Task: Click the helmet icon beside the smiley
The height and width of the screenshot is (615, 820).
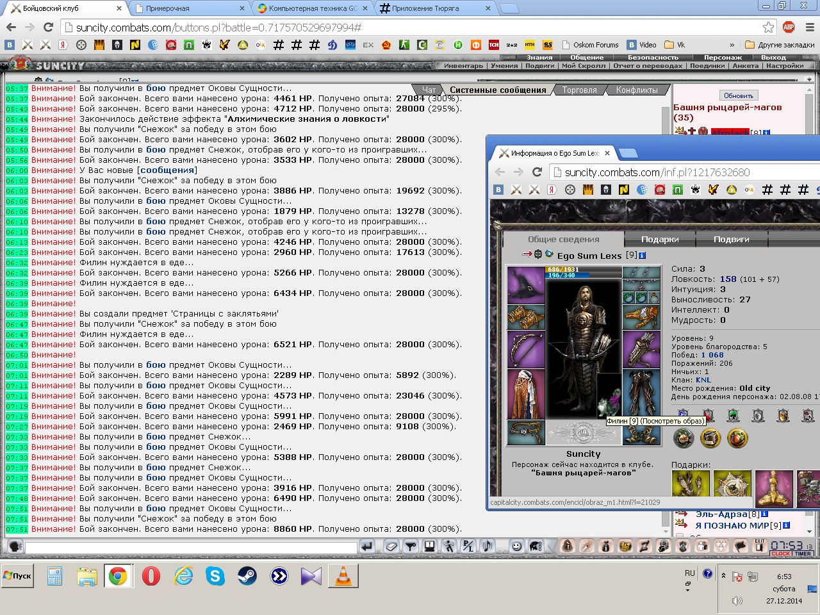Action: [536, 546]
